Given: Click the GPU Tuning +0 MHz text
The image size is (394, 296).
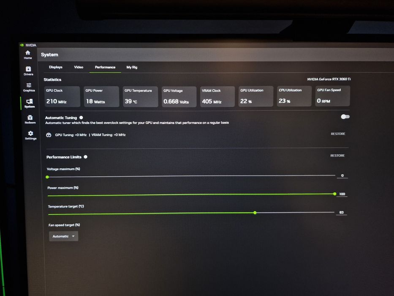Looking at the screenshot, I should 71,135.
